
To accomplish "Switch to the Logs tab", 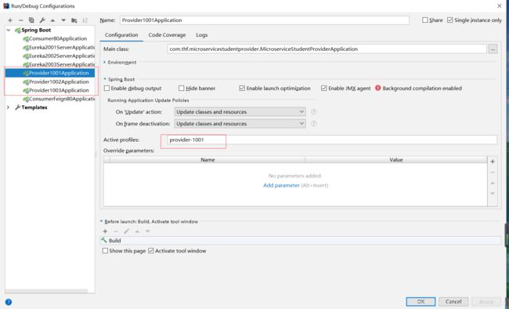I will [x=201, y=35].
